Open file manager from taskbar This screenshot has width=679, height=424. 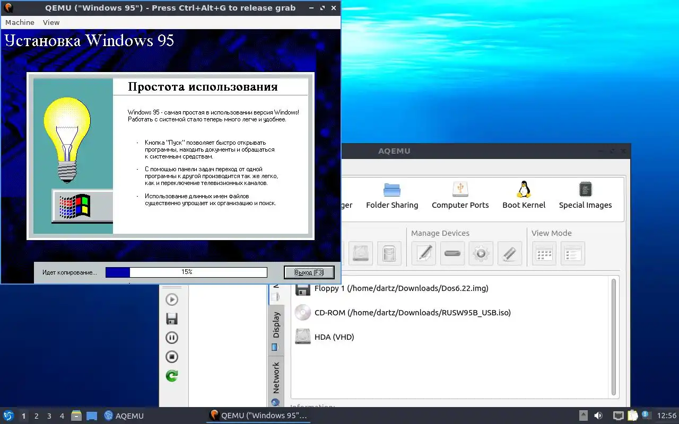click(x=76, y=416)
